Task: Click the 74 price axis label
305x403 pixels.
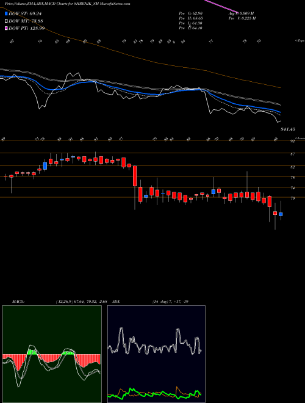Action: (x=292, y=188)
